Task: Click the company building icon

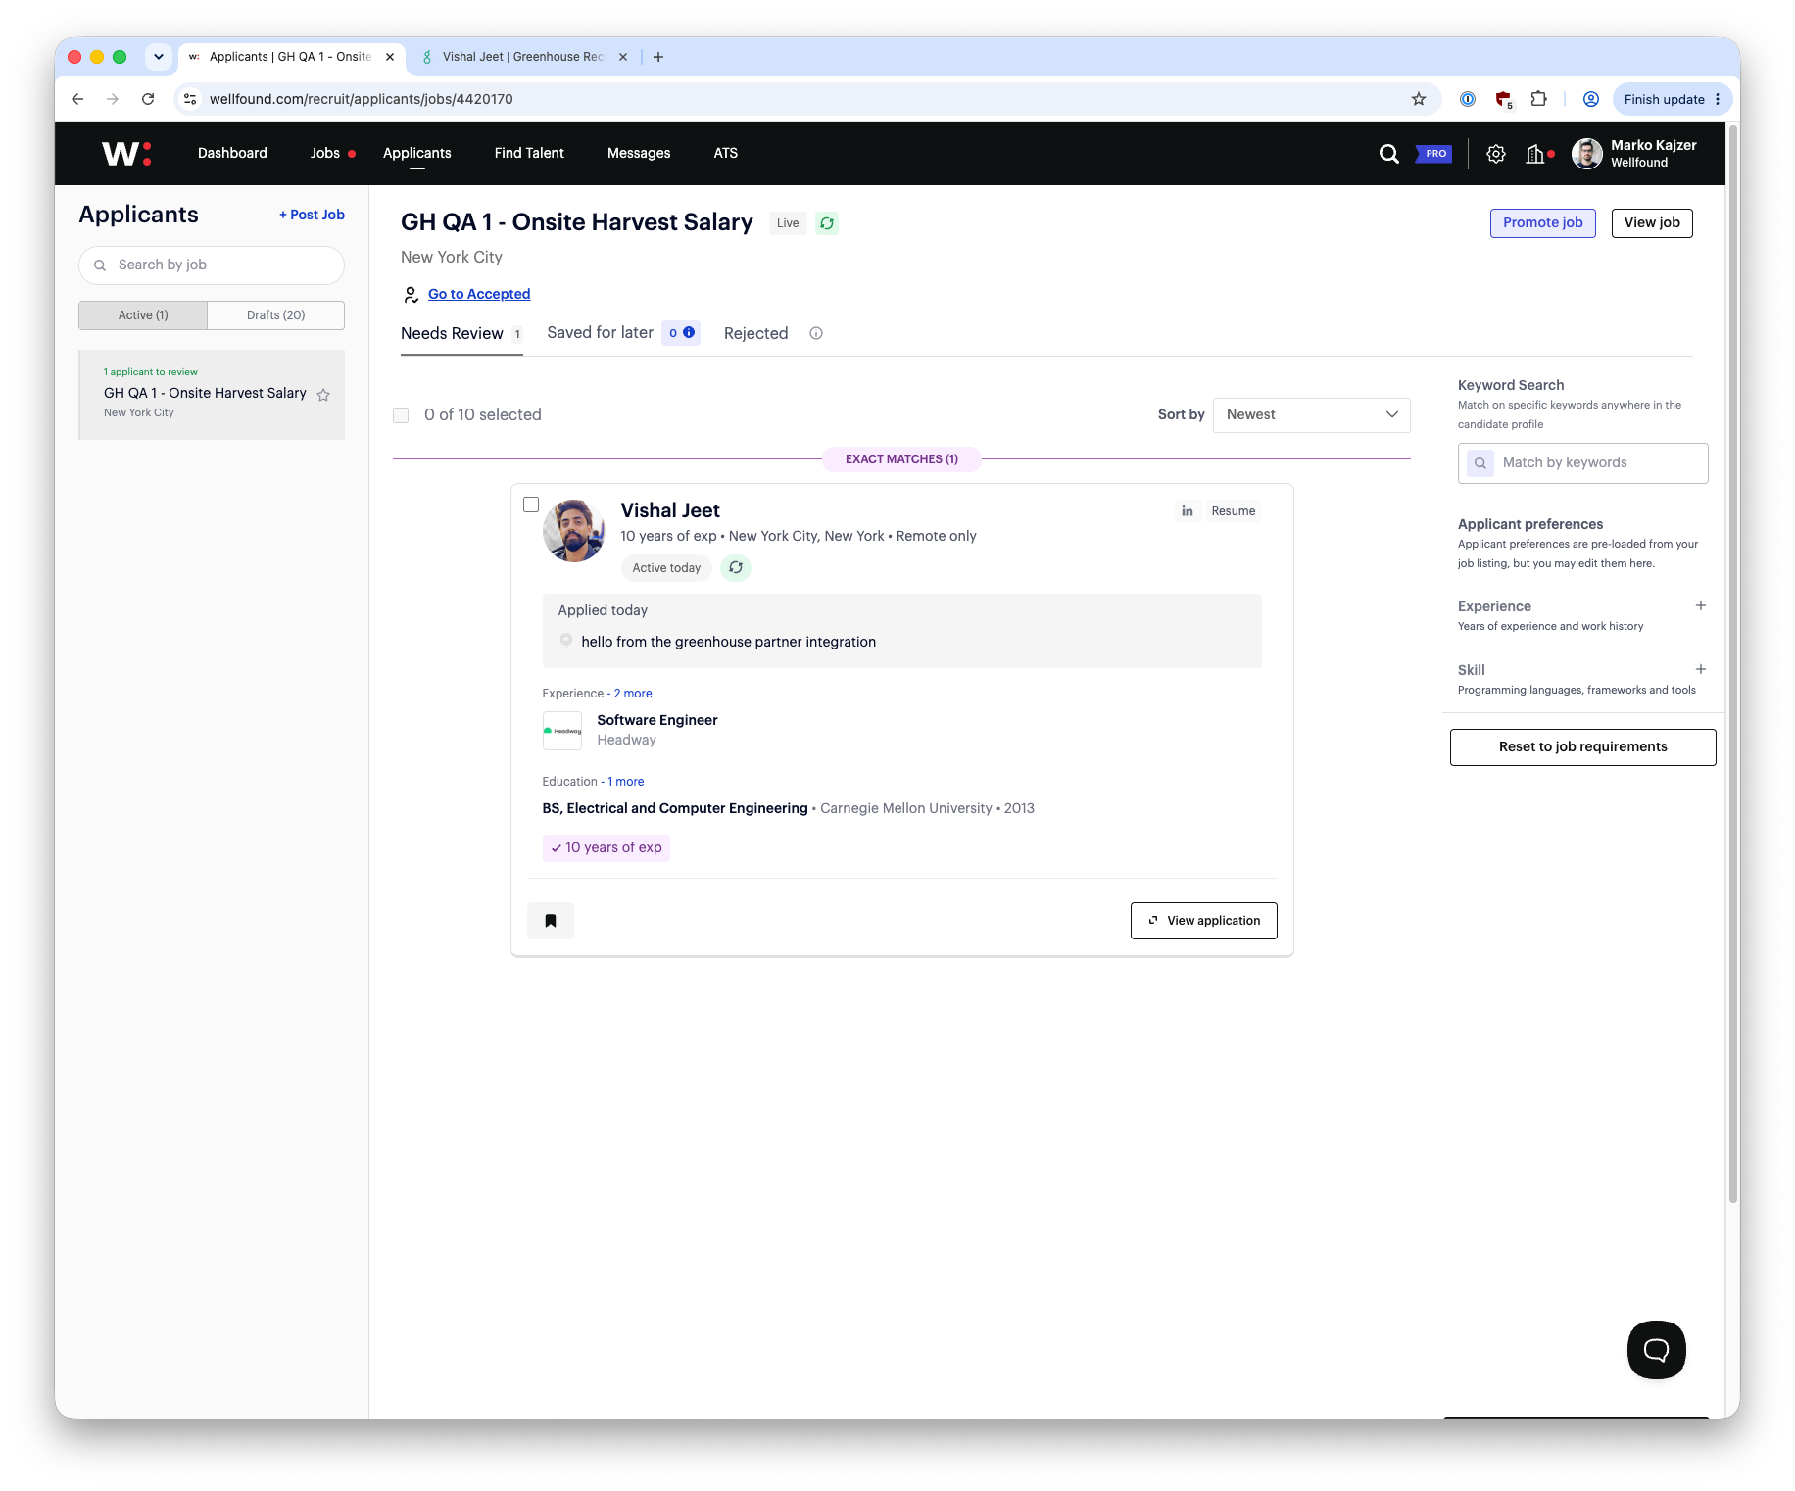Action: coord(1535,154)
